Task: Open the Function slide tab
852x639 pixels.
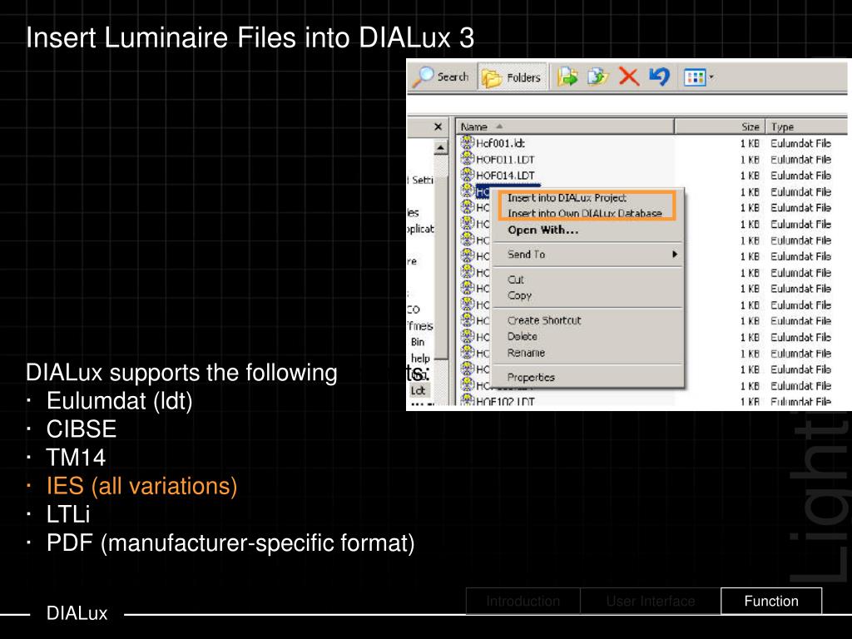Action: [x=771, y=601]
